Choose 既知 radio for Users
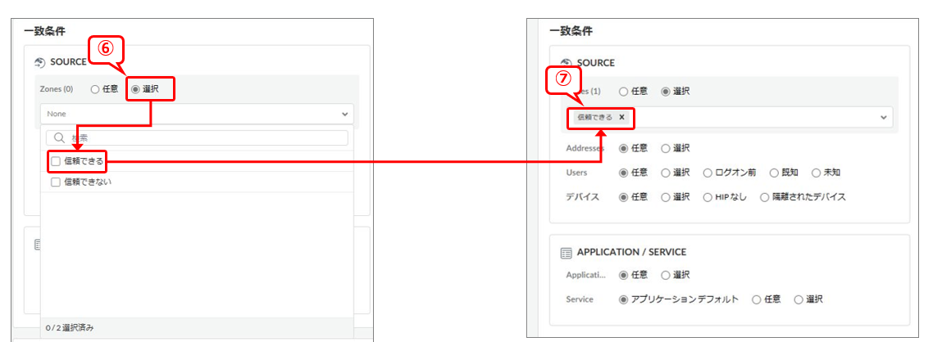 click(773, 173)
